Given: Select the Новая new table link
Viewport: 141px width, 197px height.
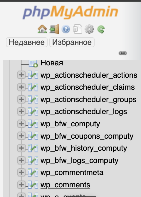Looking at the screenshot, I should click(52, 63).
